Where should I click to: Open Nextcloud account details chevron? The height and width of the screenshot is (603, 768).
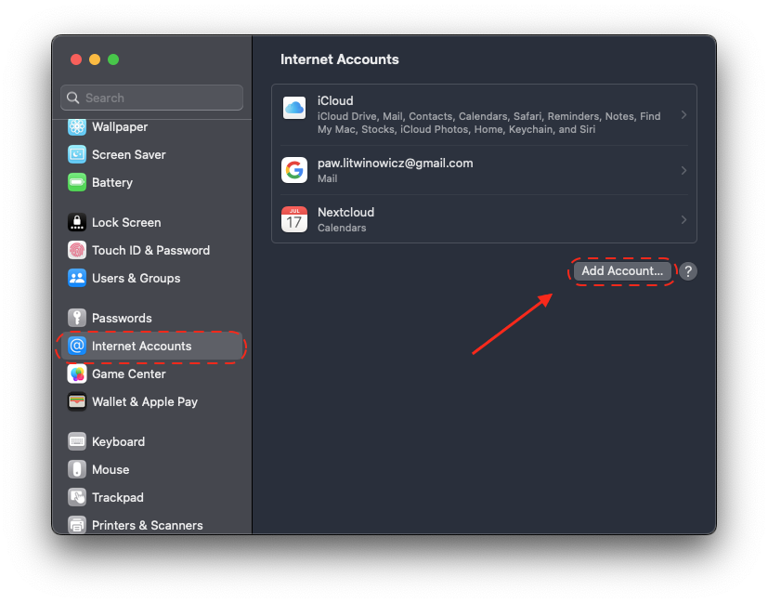pos(683,220)
